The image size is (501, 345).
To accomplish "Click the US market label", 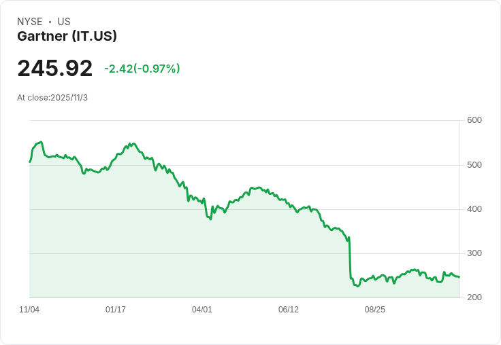I will coord(64,22).
